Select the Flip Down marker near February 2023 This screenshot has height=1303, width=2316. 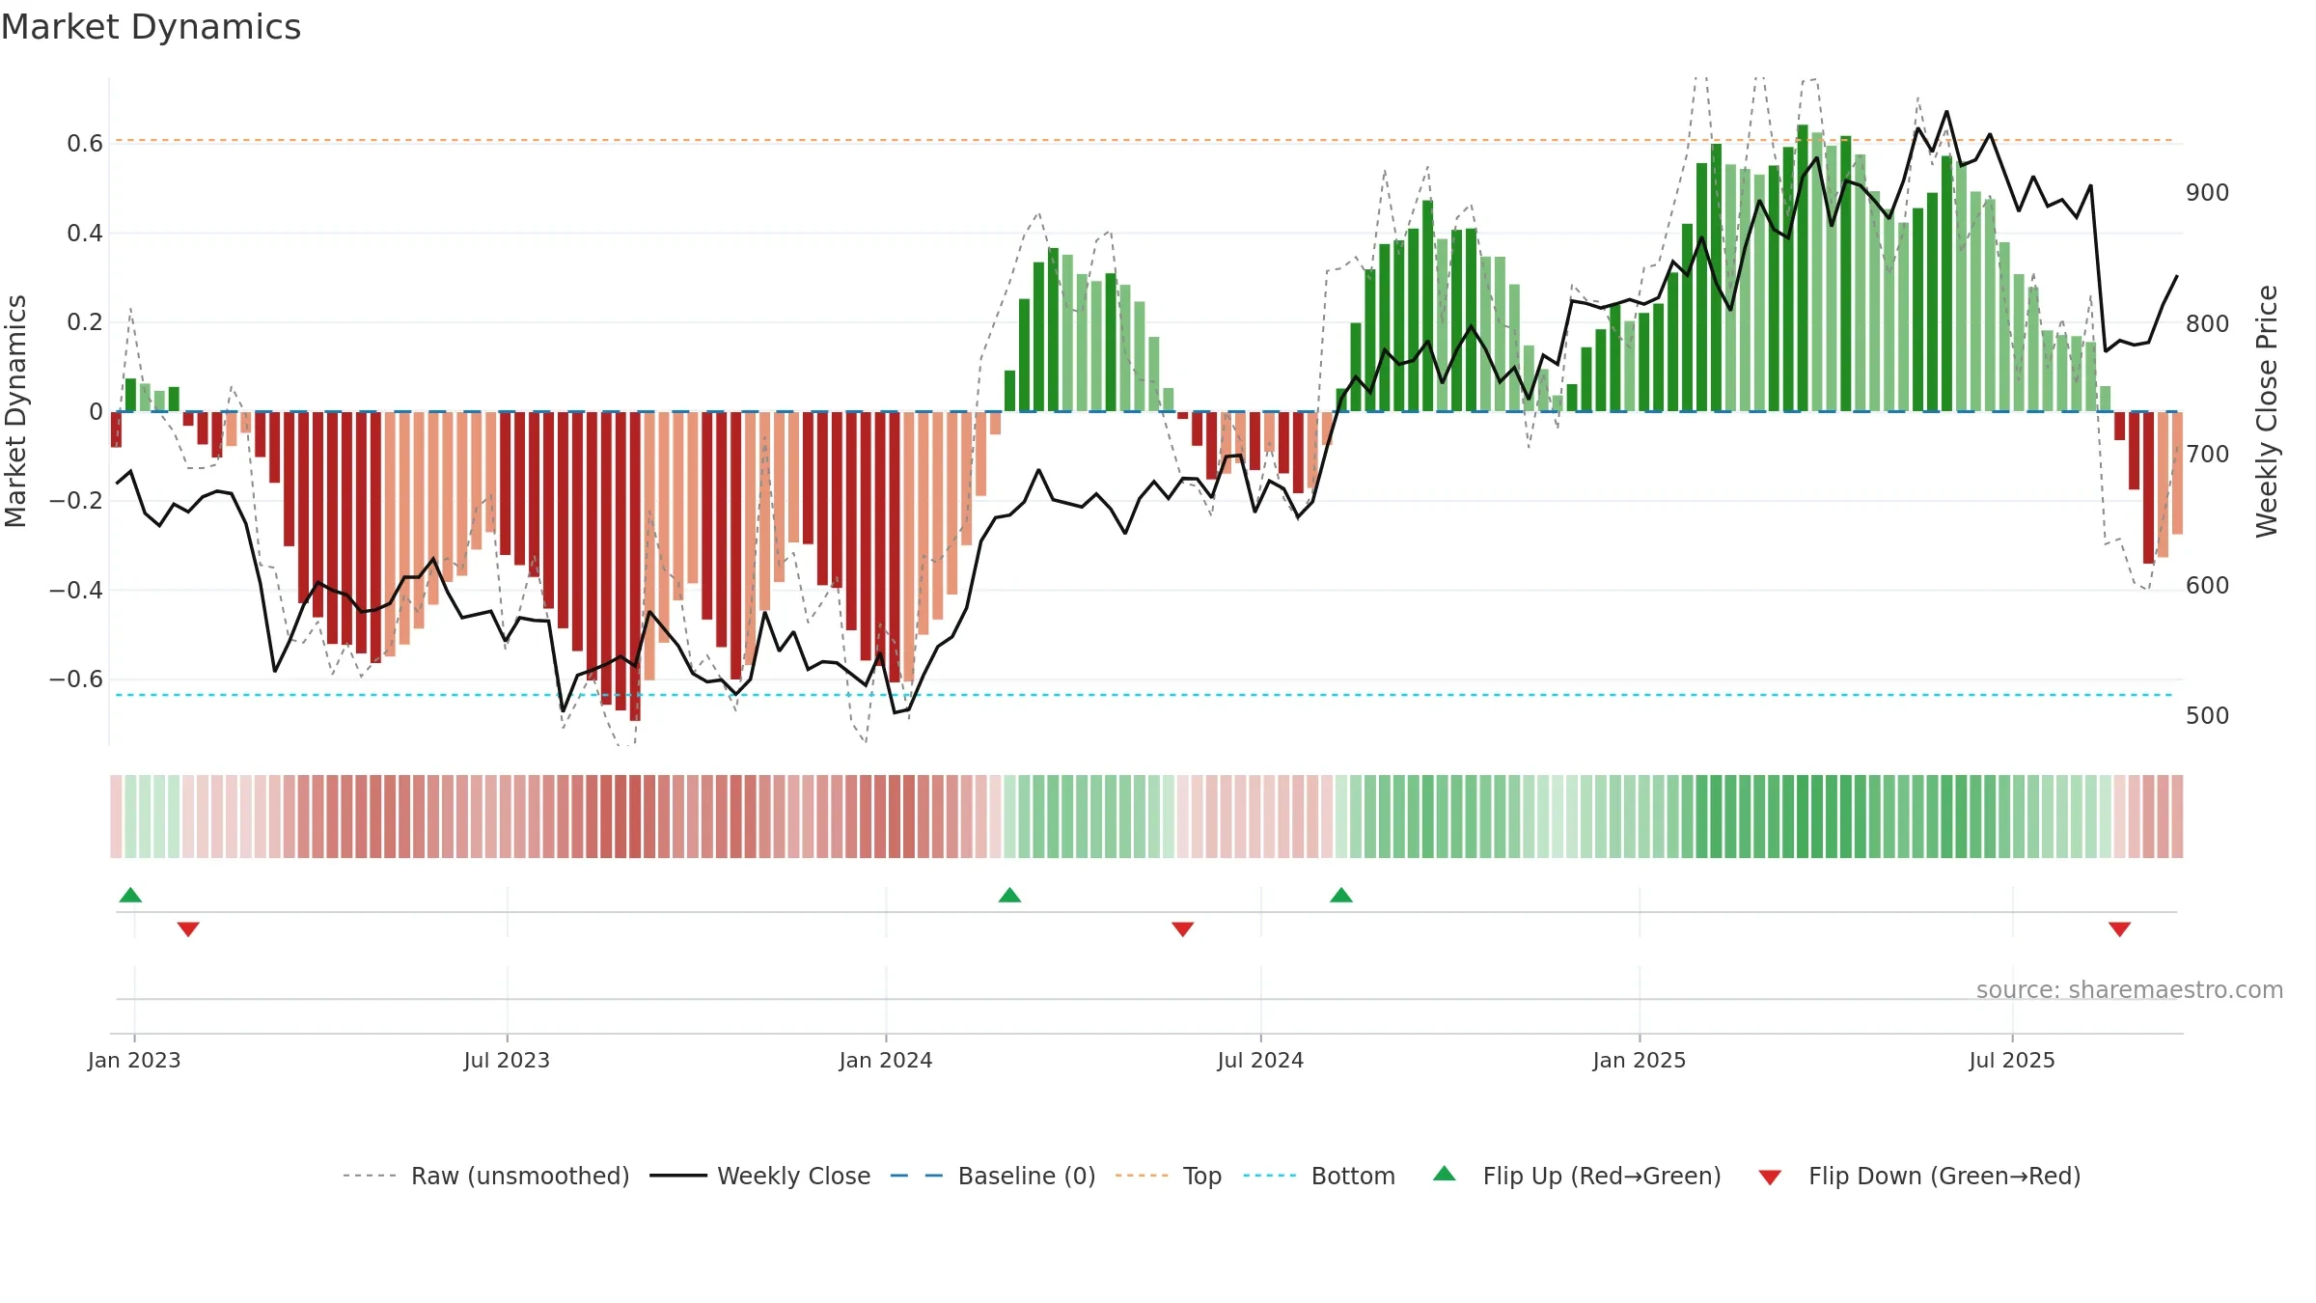coord(188,929)
